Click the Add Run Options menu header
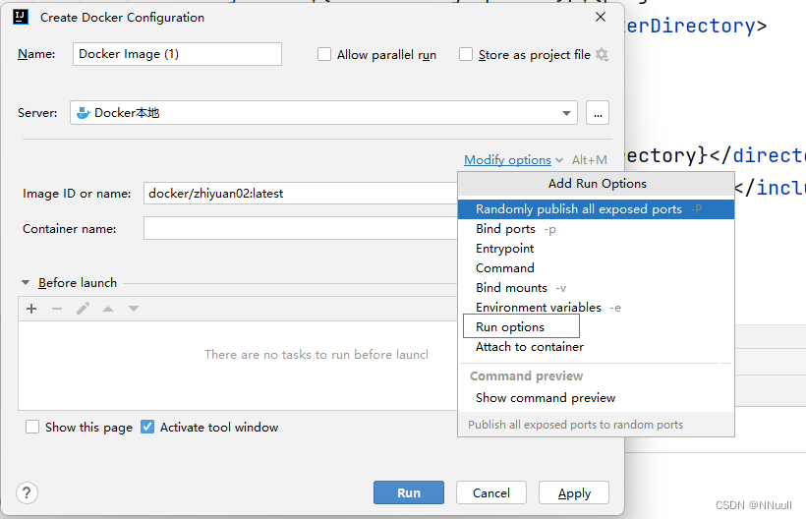806x519 pixels. 597,184
